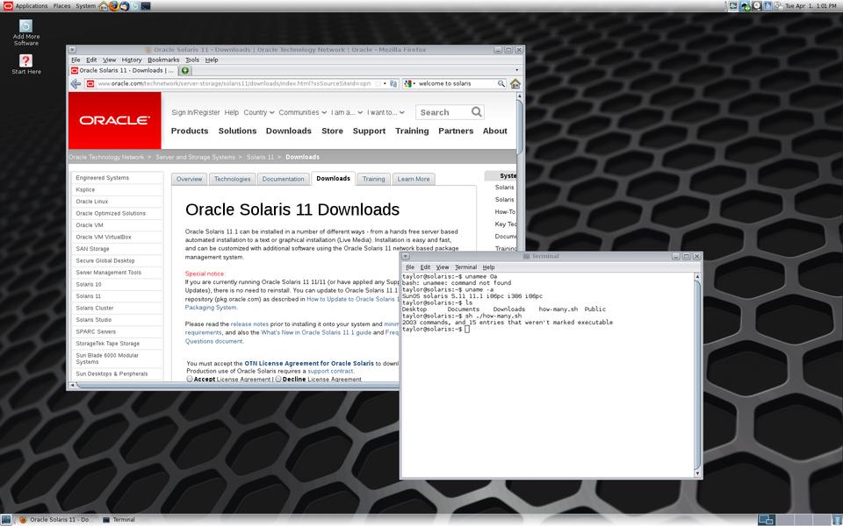Launch Firefox from the top panel icon

click(113, 6)
